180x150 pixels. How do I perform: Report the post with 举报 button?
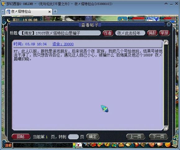(x=164, y=33)
